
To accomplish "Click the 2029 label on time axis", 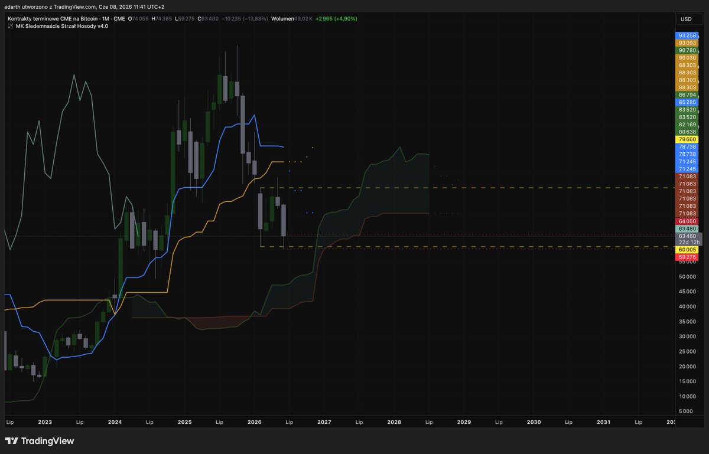I will 464,422.
